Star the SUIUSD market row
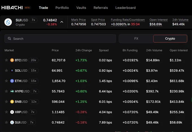 6,122
